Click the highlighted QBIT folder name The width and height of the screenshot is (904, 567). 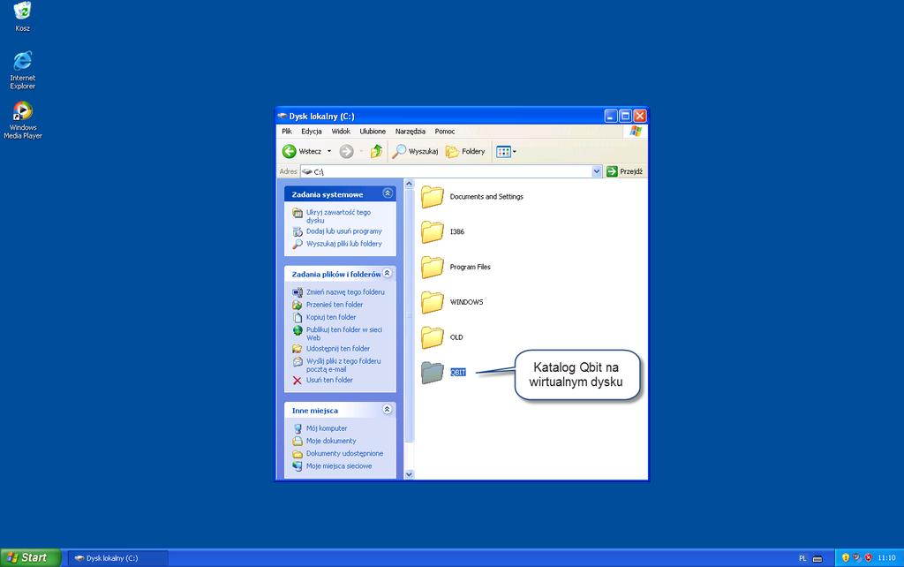(458, 373)
